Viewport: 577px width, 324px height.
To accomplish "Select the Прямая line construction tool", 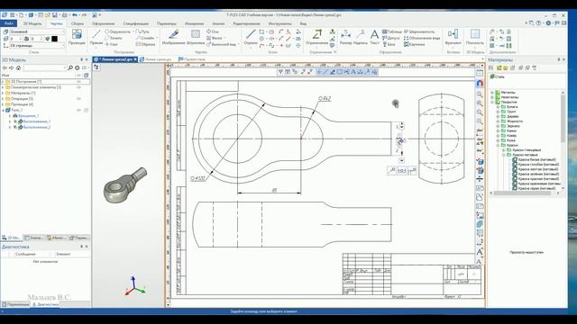I will pos(96,37).
